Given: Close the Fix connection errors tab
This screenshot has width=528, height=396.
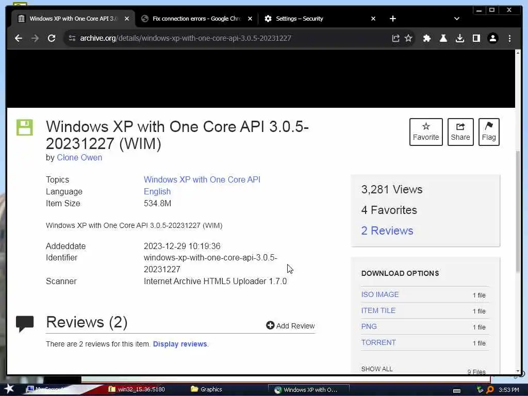Looking at the screenshot, I should [250, 19].
